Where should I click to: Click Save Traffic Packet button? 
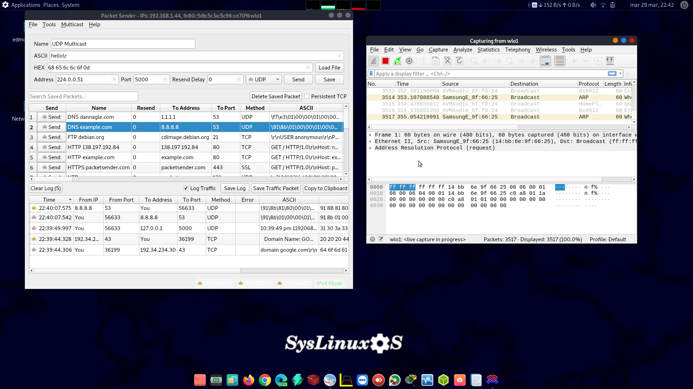tap(276, 188)
